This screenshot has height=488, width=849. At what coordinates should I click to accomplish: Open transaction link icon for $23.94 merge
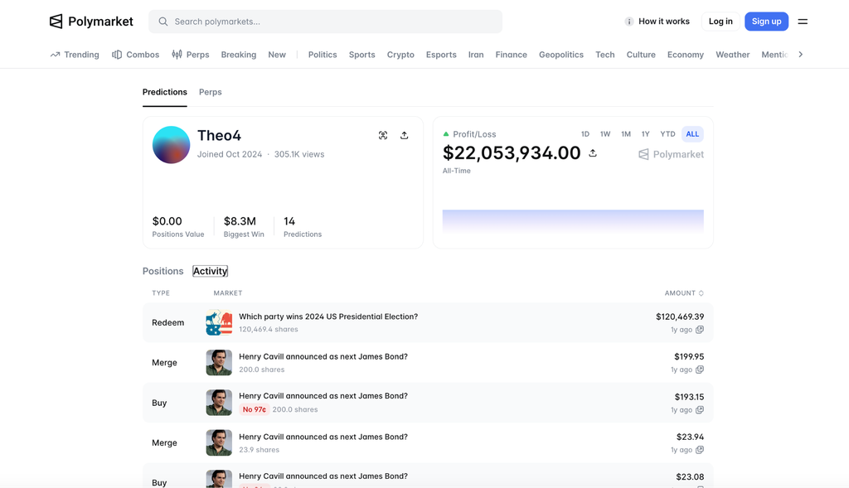(x=700, y=450)
